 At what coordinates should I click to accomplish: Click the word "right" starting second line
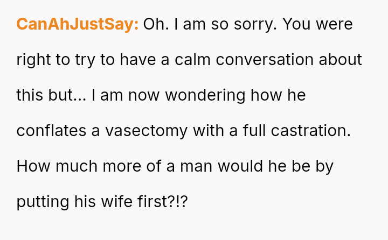tap(33, 60)
